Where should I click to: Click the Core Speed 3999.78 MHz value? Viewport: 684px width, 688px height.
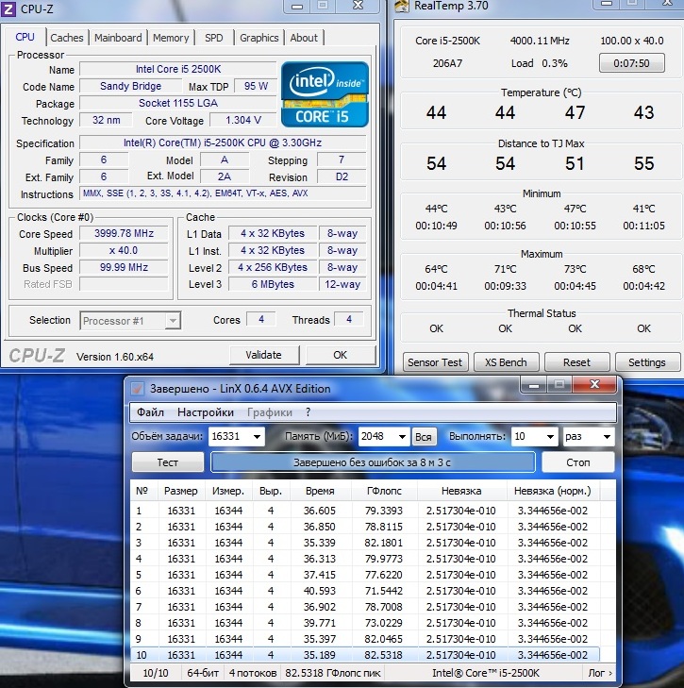coord(124,233)
